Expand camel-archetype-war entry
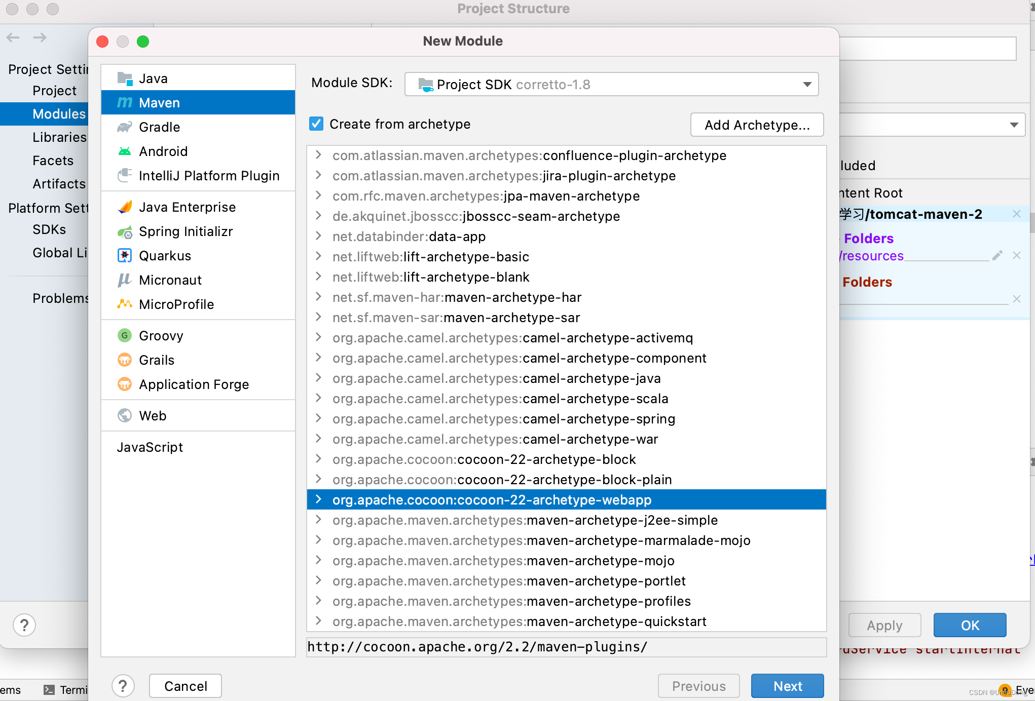 click(x=318, y=439)
